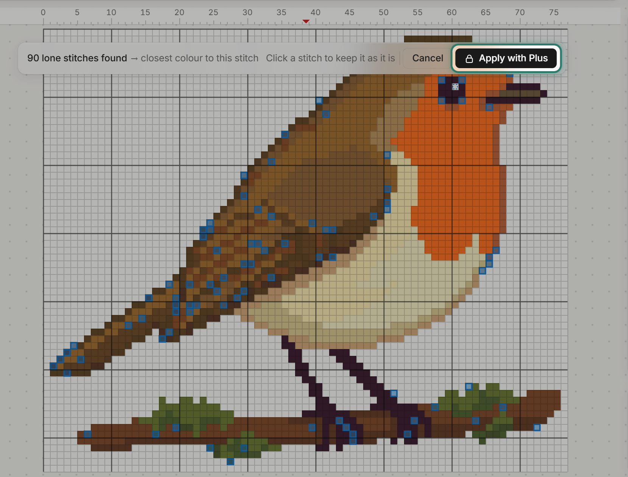The height and width of the screenshot is (477, 628).
Task: Keep the highlighted stitch atop the right leaves
Action: pos(469,387)
